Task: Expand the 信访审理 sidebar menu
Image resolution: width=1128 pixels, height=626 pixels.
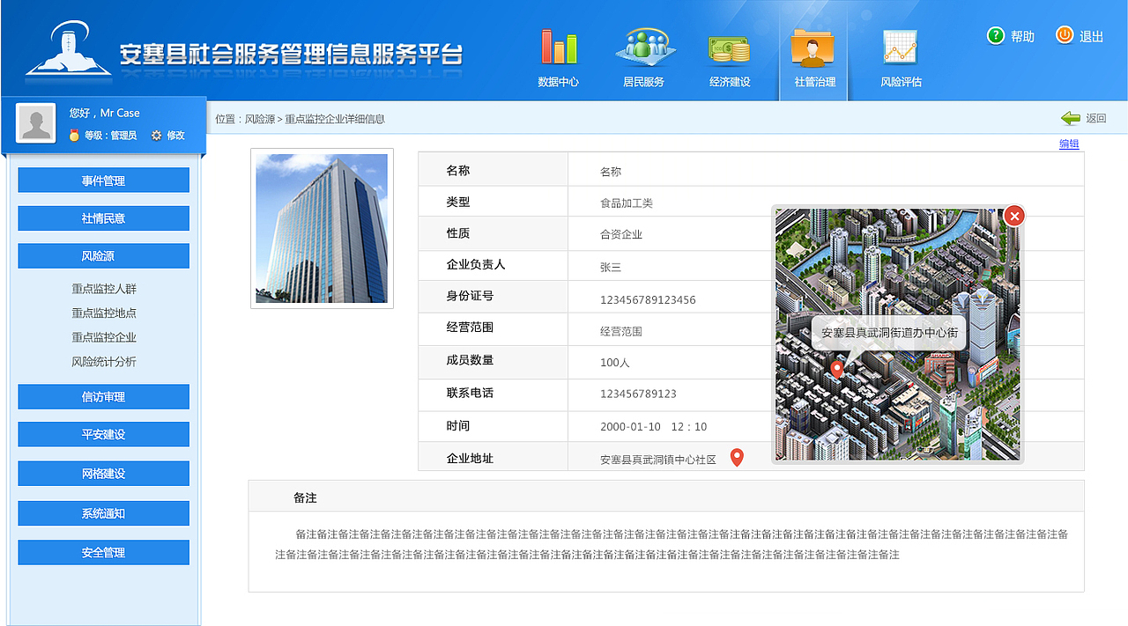Action: (x=104, y=397)
